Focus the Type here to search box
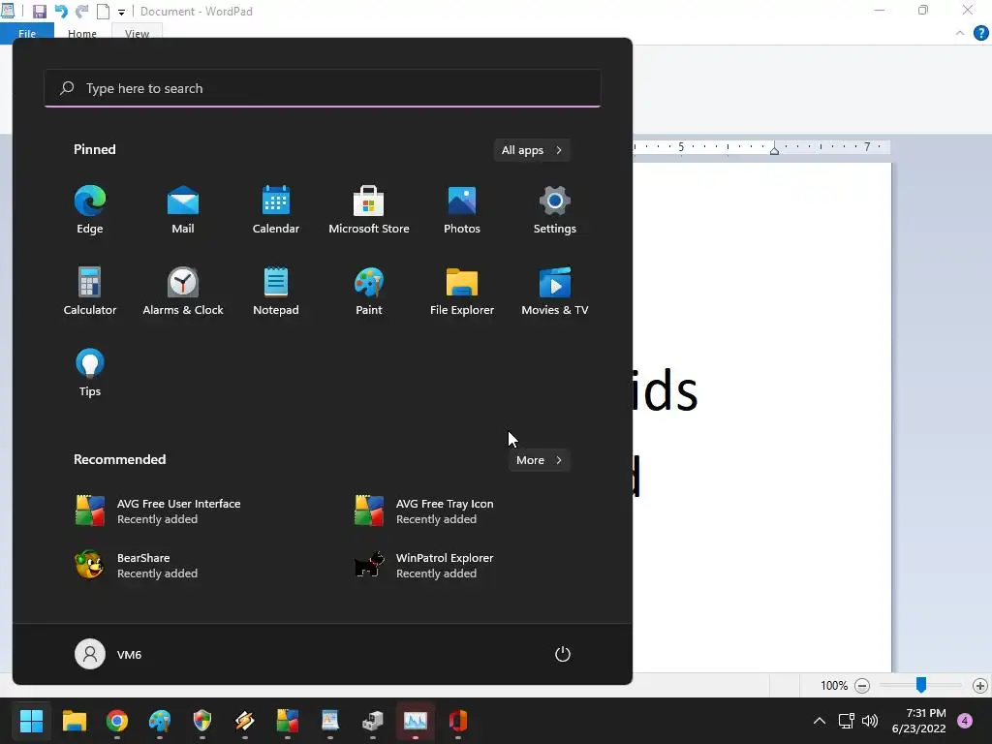992x744 pixels. pos(323,88)
